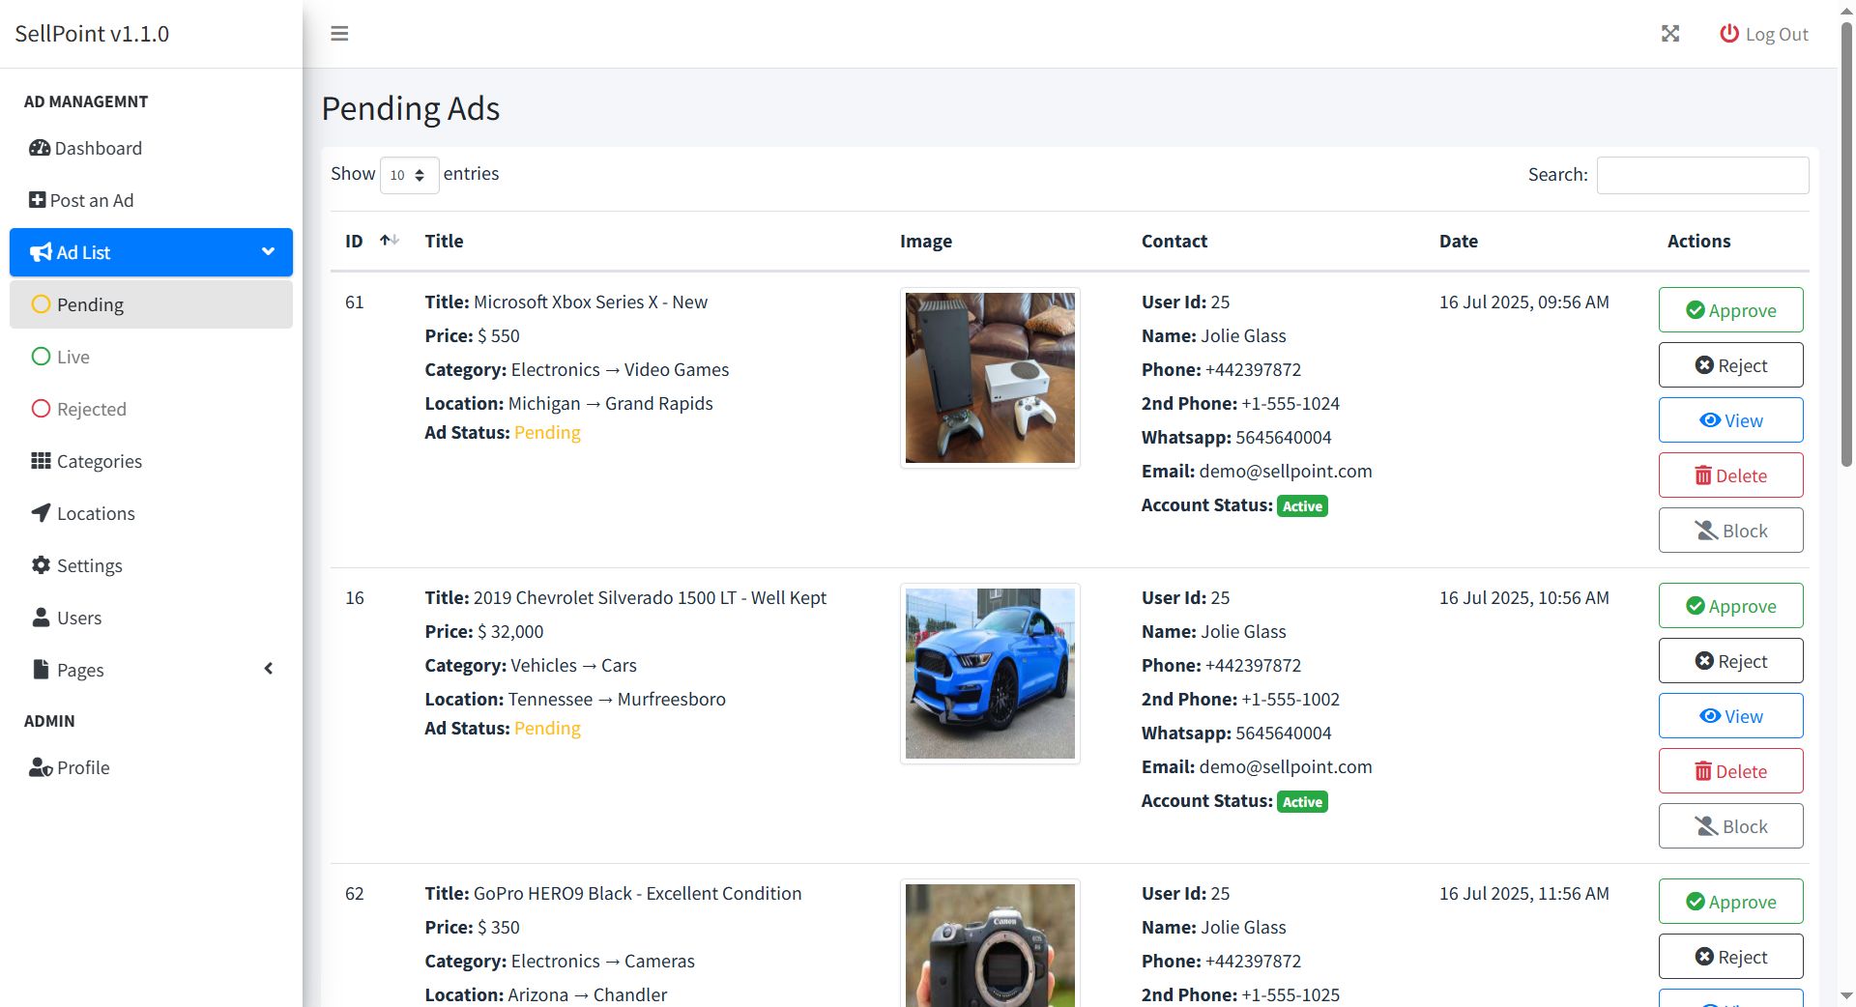This screenshot has width=1856, height=1007.
Task: Click the Active badge in Xbox row
Action: coord(1302,506)
